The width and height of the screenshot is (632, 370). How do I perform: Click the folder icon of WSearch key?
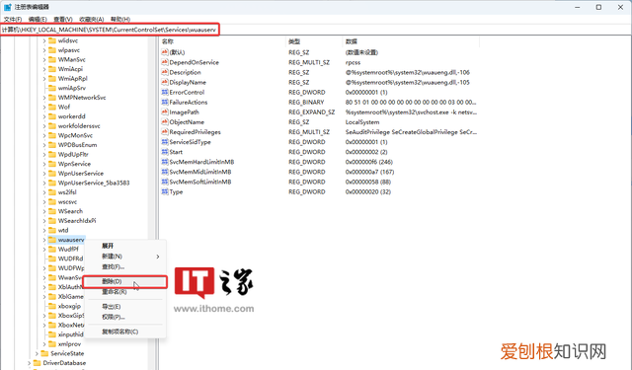coord(52,211)
